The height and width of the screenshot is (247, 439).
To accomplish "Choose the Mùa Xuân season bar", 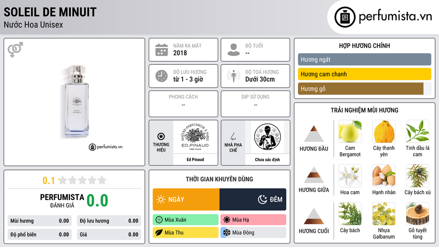I will (186, 220).
